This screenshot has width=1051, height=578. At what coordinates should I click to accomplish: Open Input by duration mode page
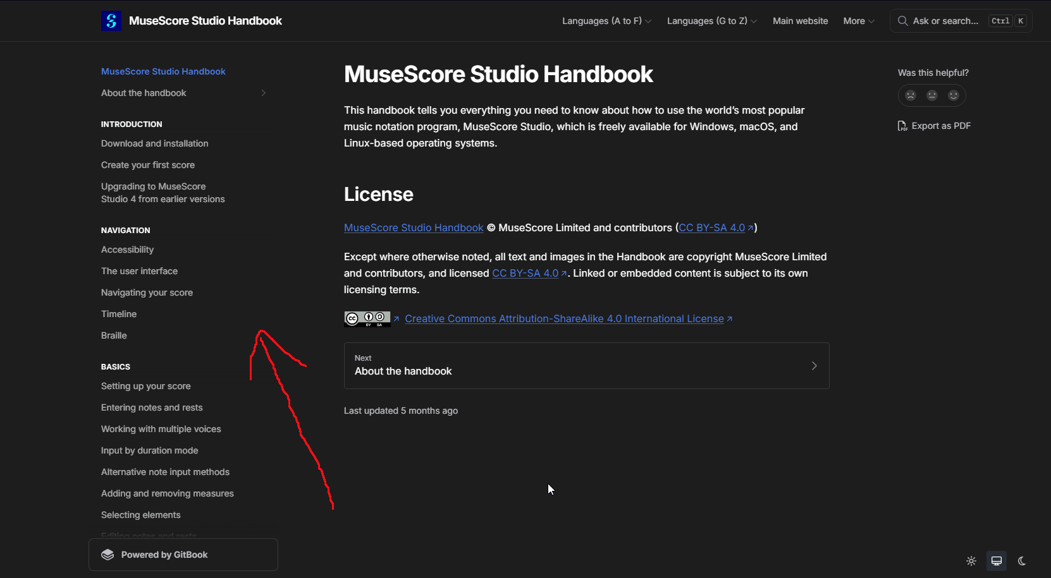pyautogui.click(x=149, y=450)
